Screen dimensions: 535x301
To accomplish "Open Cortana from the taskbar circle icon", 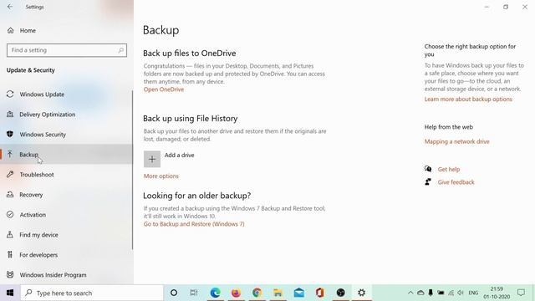I will click(x=174, y=293).
